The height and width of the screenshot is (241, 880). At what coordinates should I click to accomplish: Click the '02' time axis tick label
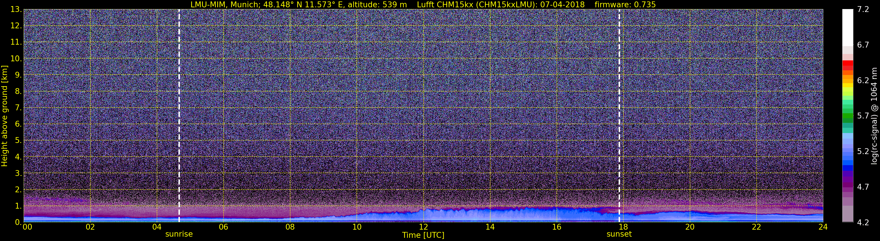point(90,227)
